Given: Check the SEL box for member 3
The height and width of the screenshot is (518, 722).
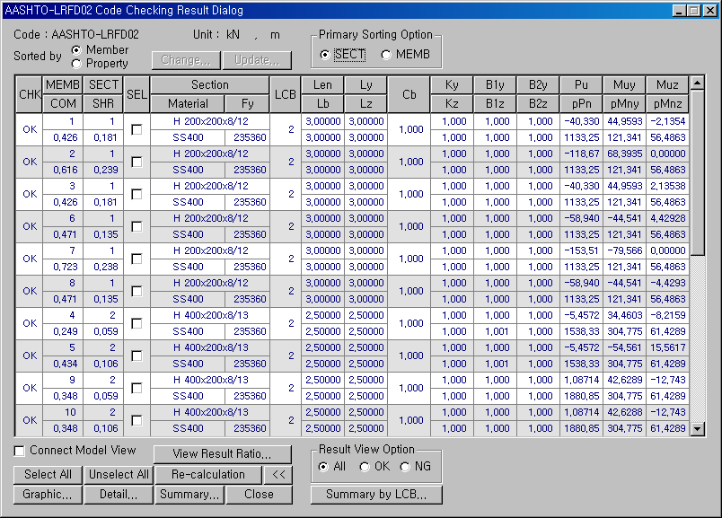Looking at the screenshot, I should (x=136, y=194).
